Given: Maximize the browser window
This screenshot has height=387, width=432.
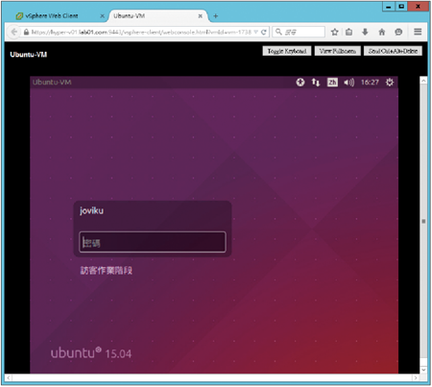Looking at the screenshot, I should (401, 7).
